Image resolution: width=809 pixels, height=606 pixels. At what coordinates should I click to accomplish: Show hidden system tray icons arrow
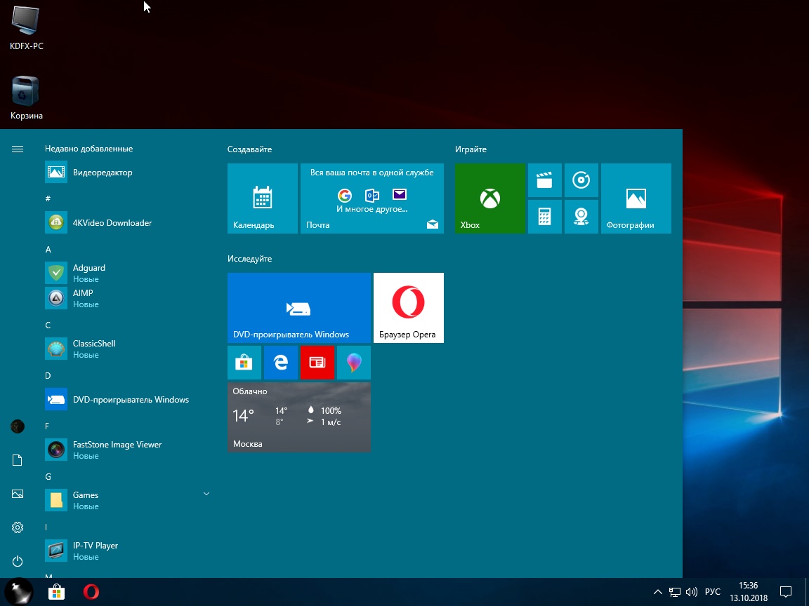coord(657,592)
